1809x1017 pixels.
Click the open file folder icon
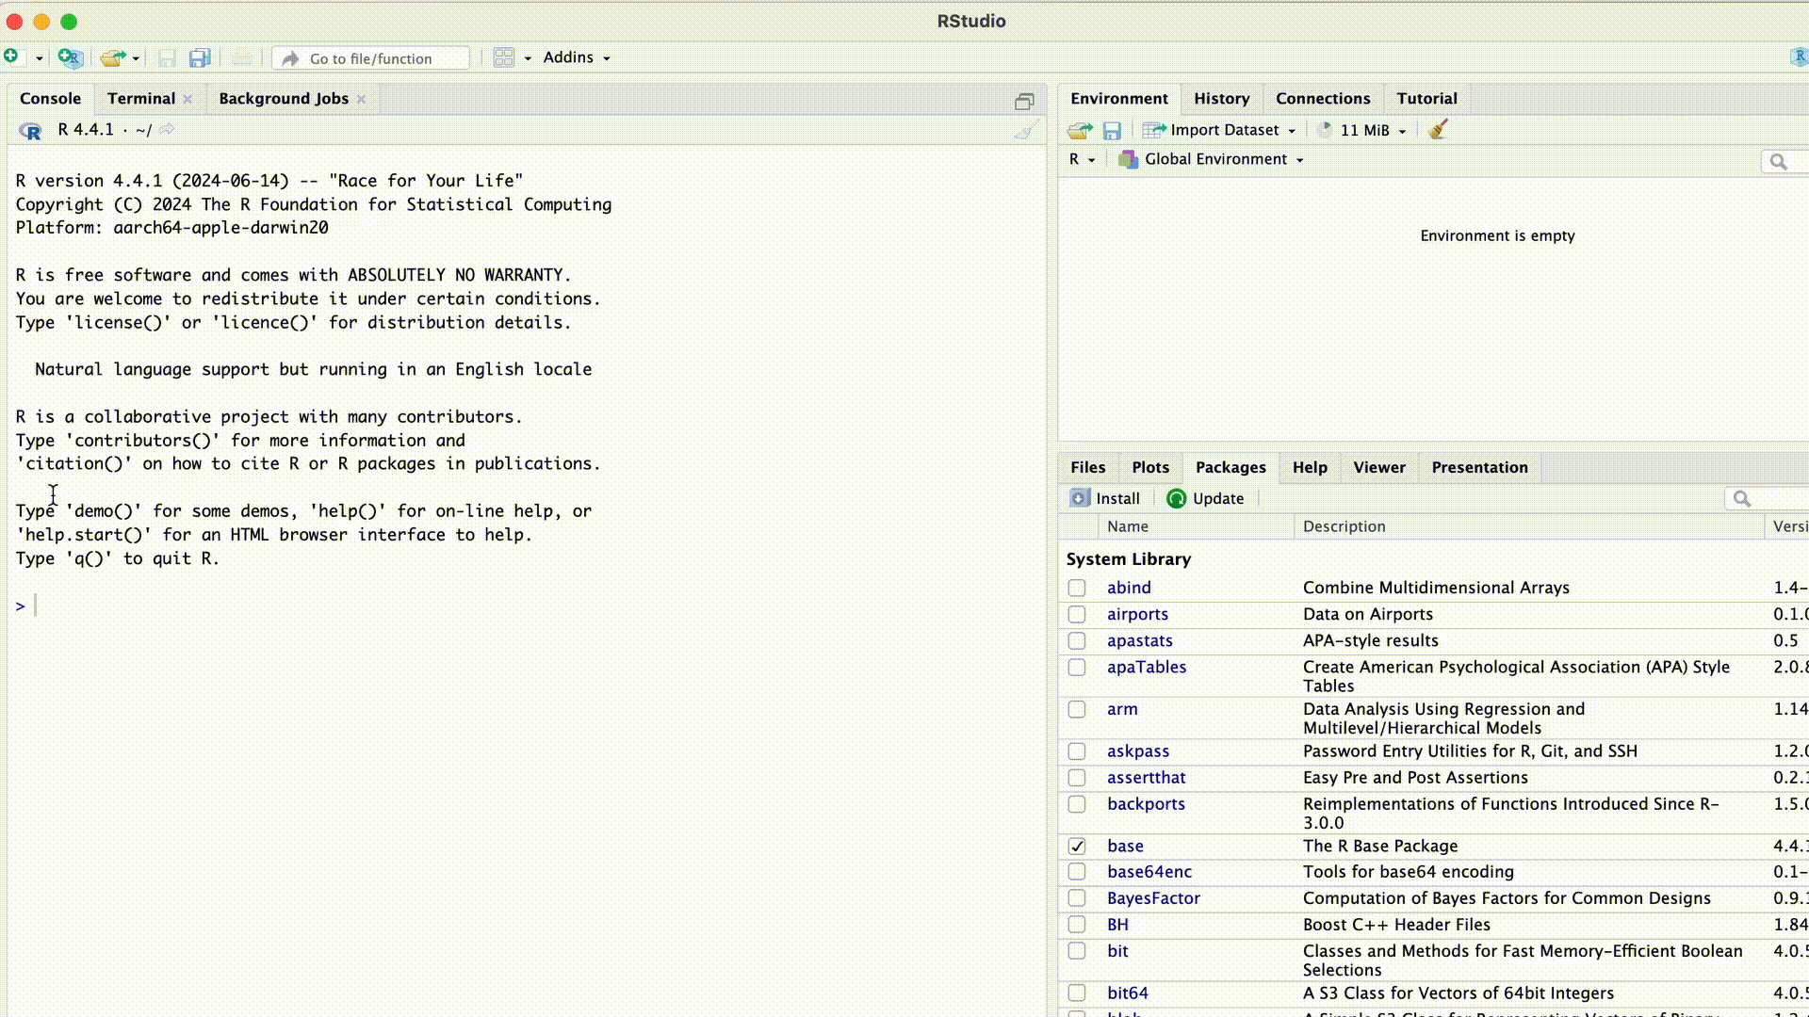(x=113, y=58)
